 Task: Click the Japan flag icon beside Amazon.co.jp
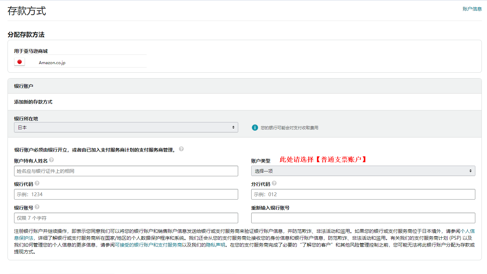click(x=20, y=62)
